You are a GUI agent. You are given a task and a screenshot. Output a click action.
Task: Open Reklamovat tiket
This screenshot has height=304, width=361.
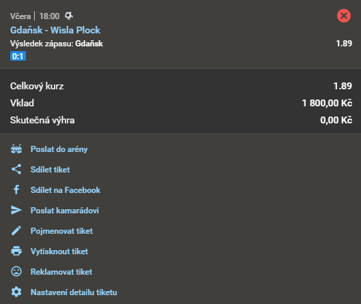pos(61,272)
